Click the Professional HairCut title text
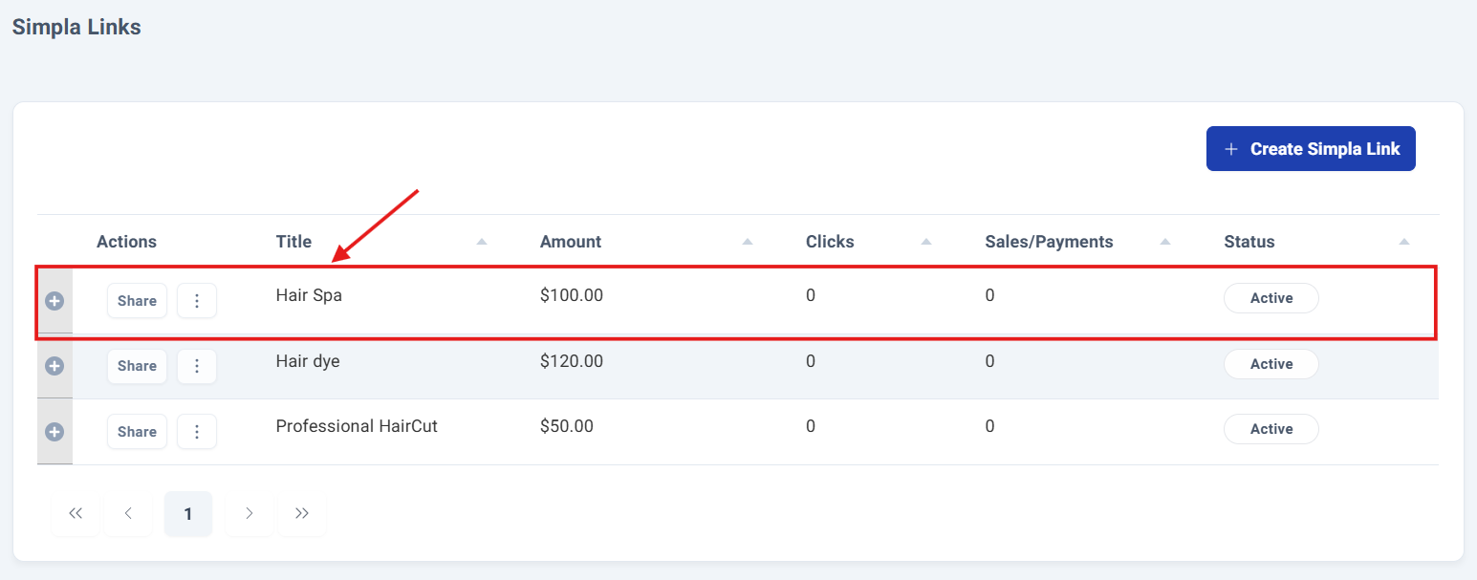This screenshot has width=1477, height=580. coord(357,426)
